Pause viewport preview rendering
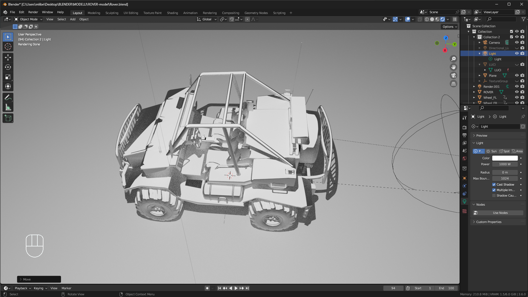 [455, 19]
